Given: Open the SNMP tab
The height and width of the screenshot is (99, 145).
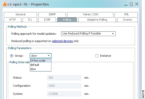Looking at the screenshot, I should pyautogui.click(x=52, y=14).
